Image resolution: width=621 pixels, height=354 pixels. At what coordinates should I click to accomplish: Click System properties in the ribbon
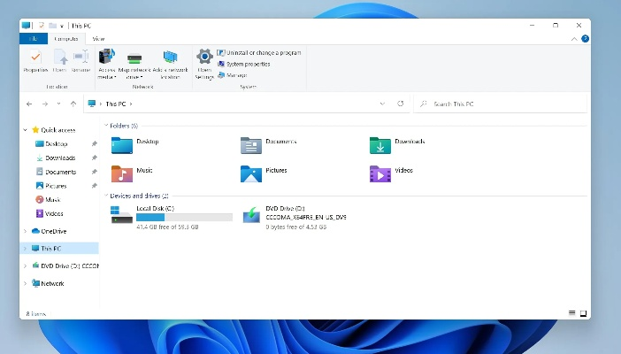click(247, 64)
